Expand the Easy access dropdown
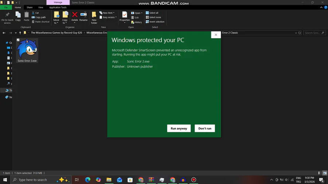328x184 pixels. [108, 17]
